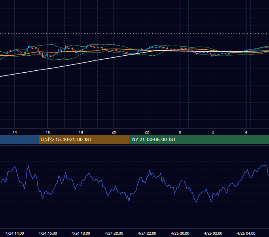Image resolution: width=269 pixels, height=237 pixels.
Task: Click the 4/25 04:00 date label
Action: (x=246, y=233)
